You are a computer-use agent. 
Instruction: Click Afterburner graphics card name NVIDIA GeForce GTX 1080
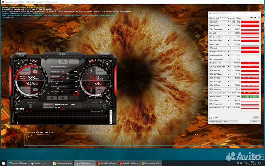click(x=65, y=104)
